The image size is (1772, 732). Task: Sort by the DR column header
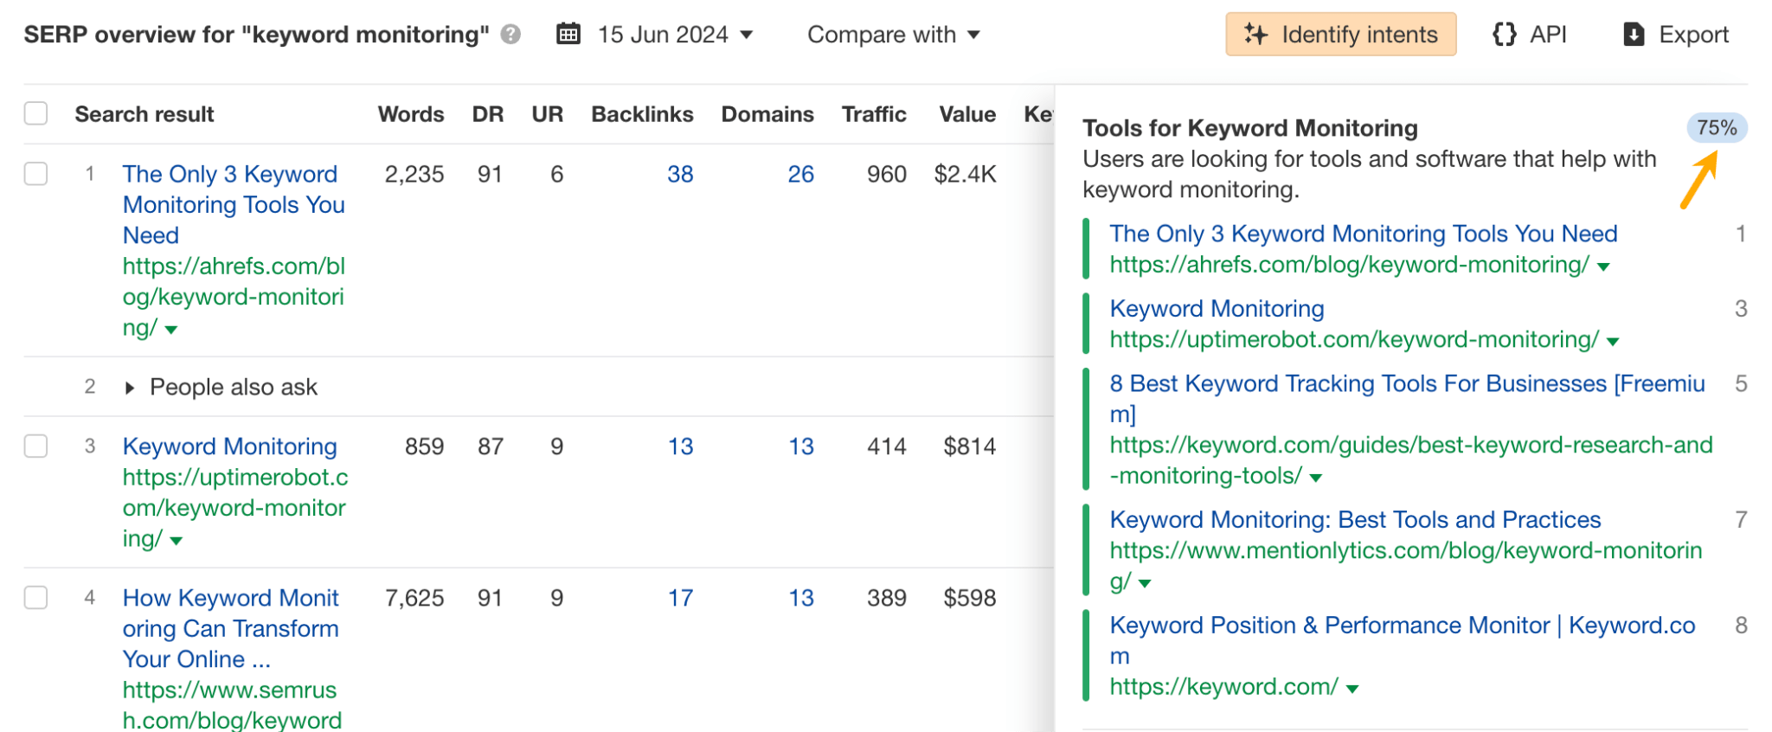488,114
